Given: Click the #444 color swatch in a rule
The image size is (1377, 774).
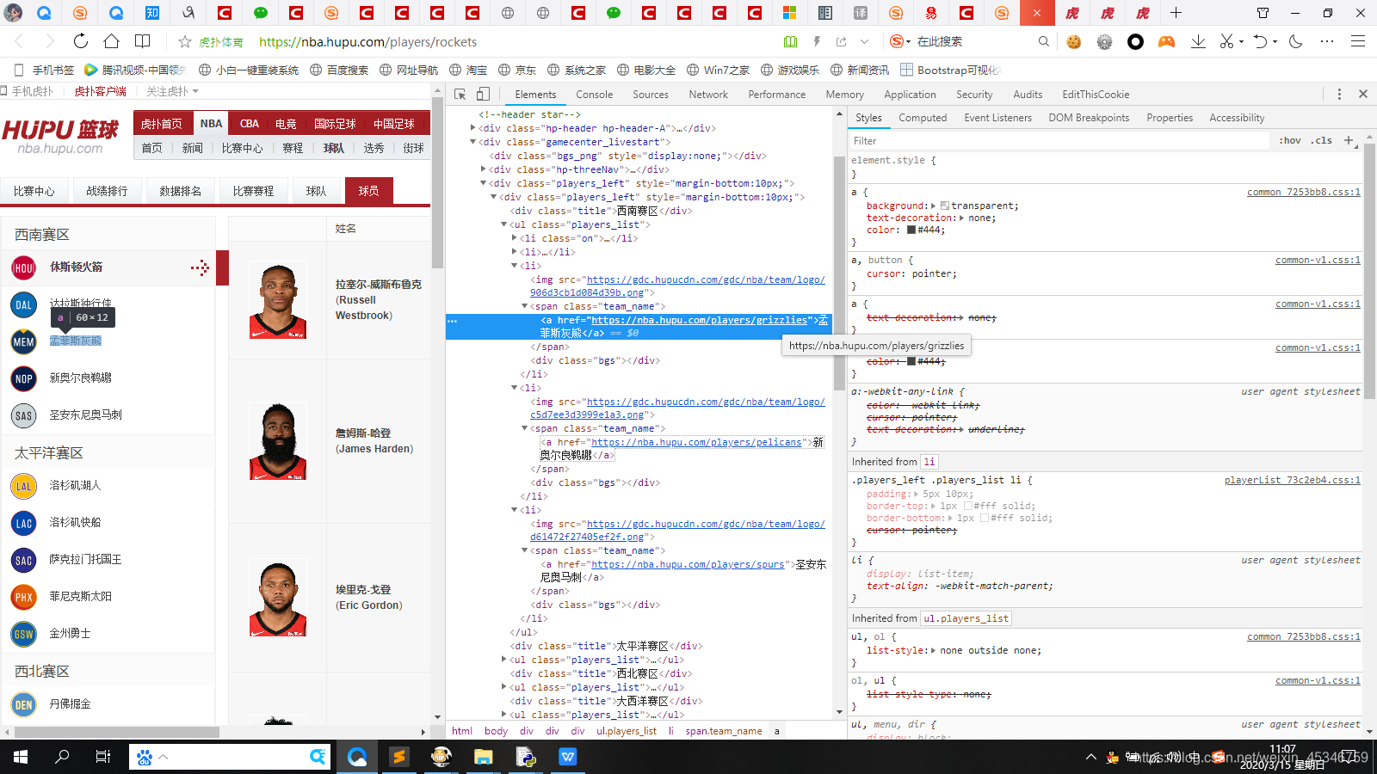Looking at the screenshot, I should [911, 230].
